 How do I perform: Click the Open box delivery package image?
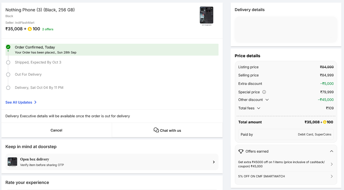(12, 162)
